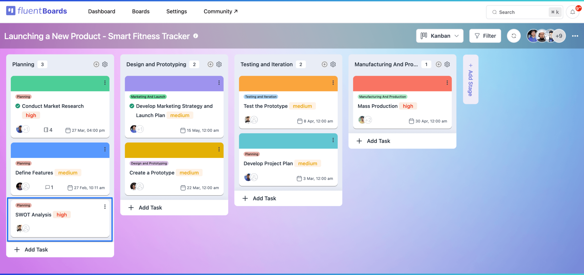Screen dimensions: 584x275
Task: Open the board options three-dot menu
Action: tap(575, 36)
